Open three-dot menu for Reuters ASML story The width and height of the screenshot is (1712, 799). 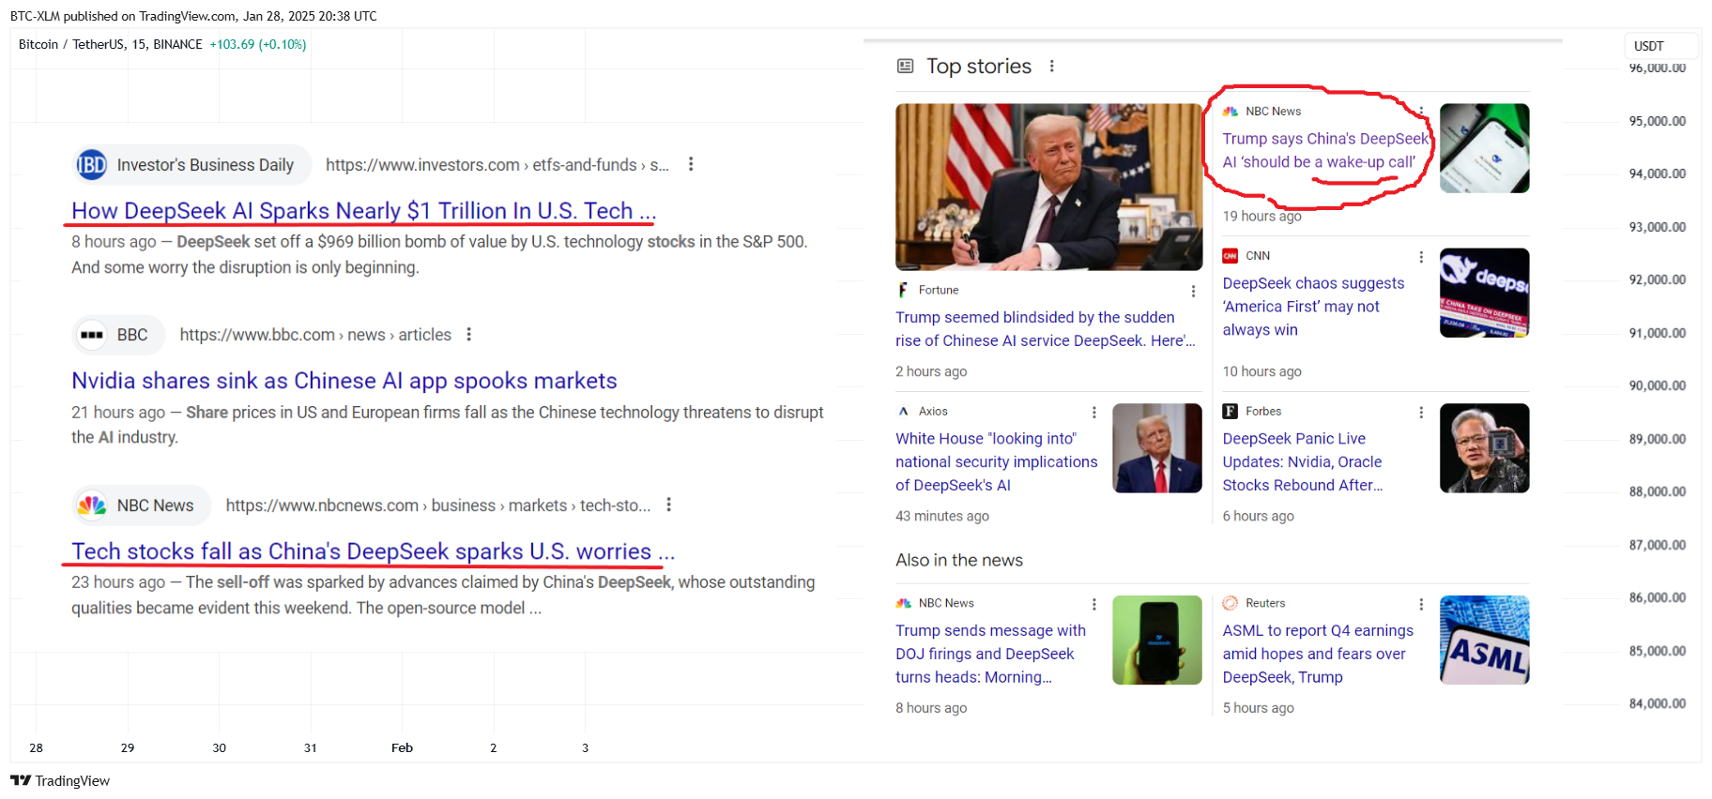click(1420, 605)
